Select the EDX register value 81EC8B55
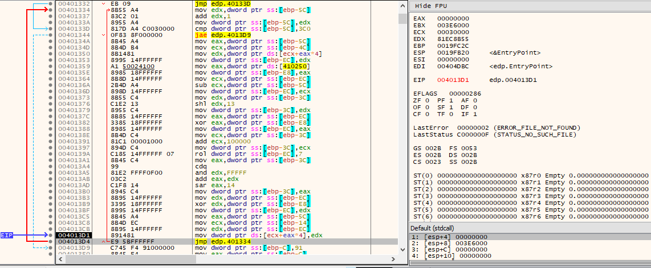The image size is (651, 268). pos(453,39)
